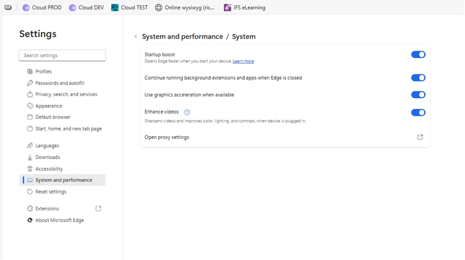The image size is (465, 260).
Task: Open the tab actions menu button
Action: click(8, 8)
